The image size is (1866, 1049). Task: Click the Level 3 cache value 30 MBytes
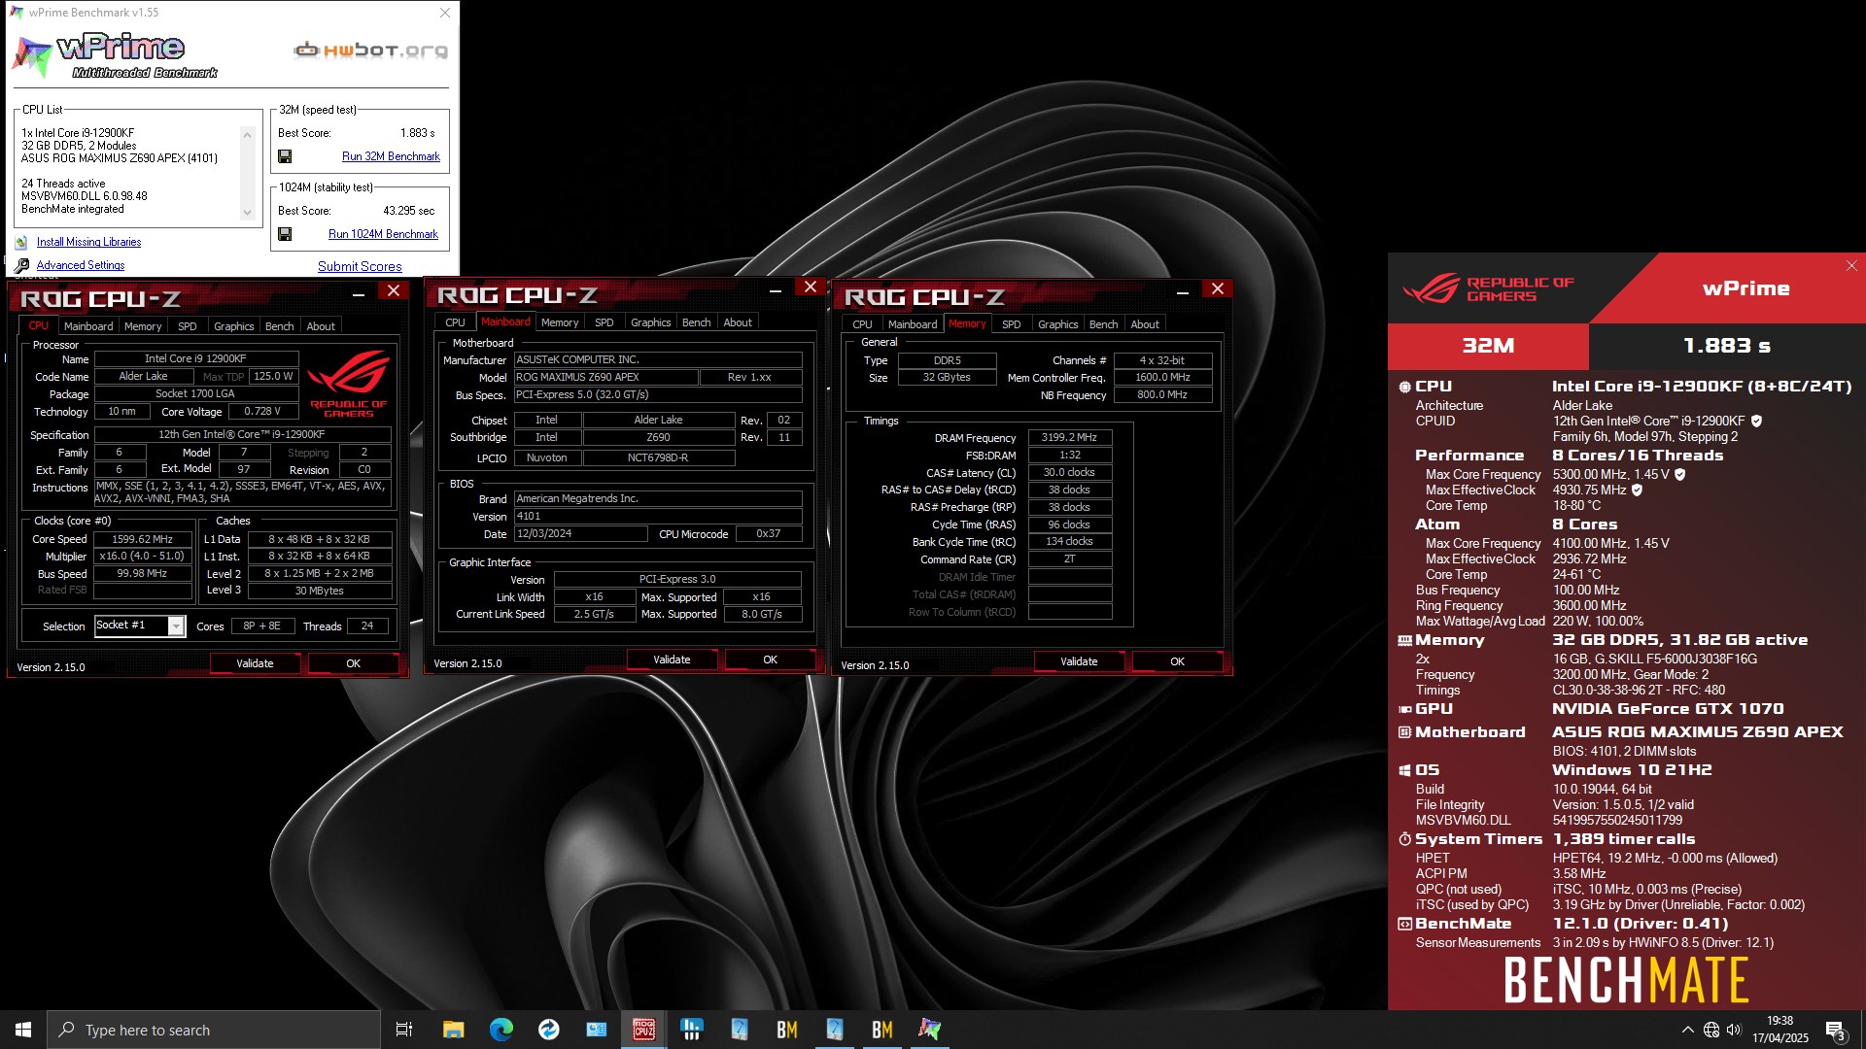(x=319, y=591)
